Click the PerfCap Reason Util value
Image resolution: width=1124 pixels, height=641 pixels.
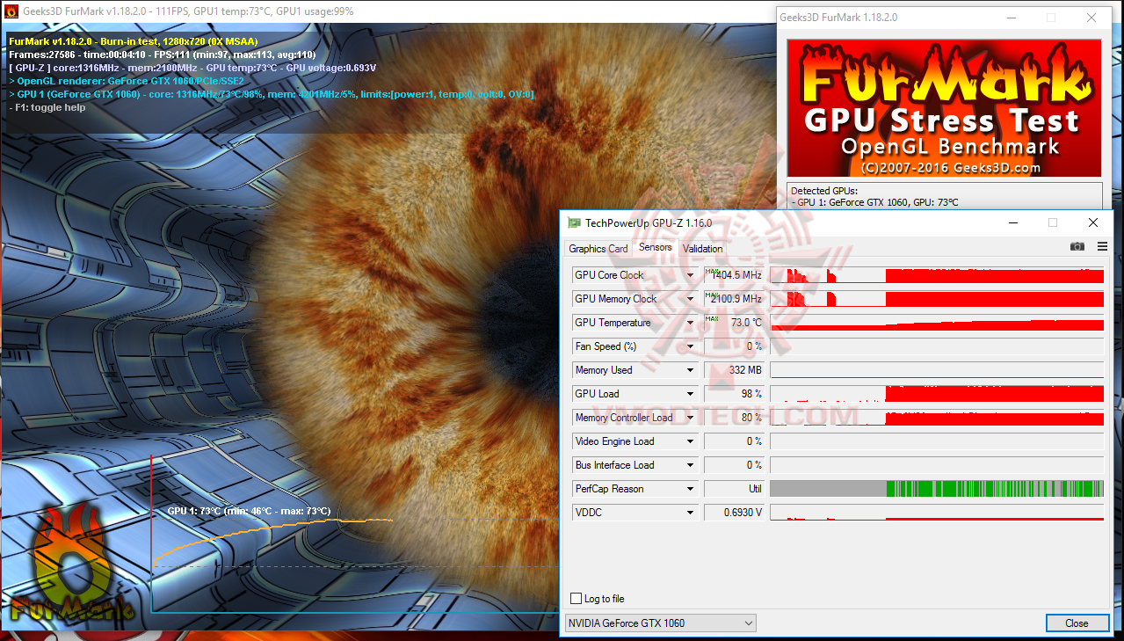(735, 489)
